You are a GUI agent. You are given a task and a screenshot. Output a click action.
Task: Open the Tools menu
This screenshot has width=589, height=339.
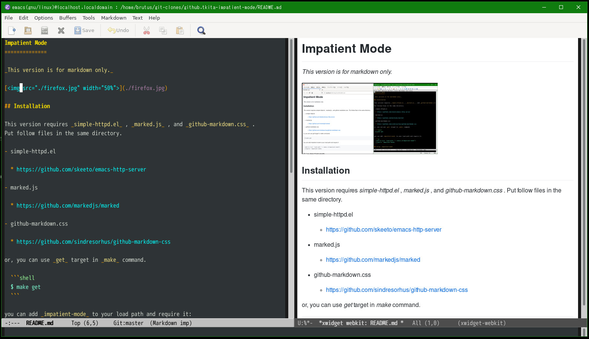click(x=89, y=18)
